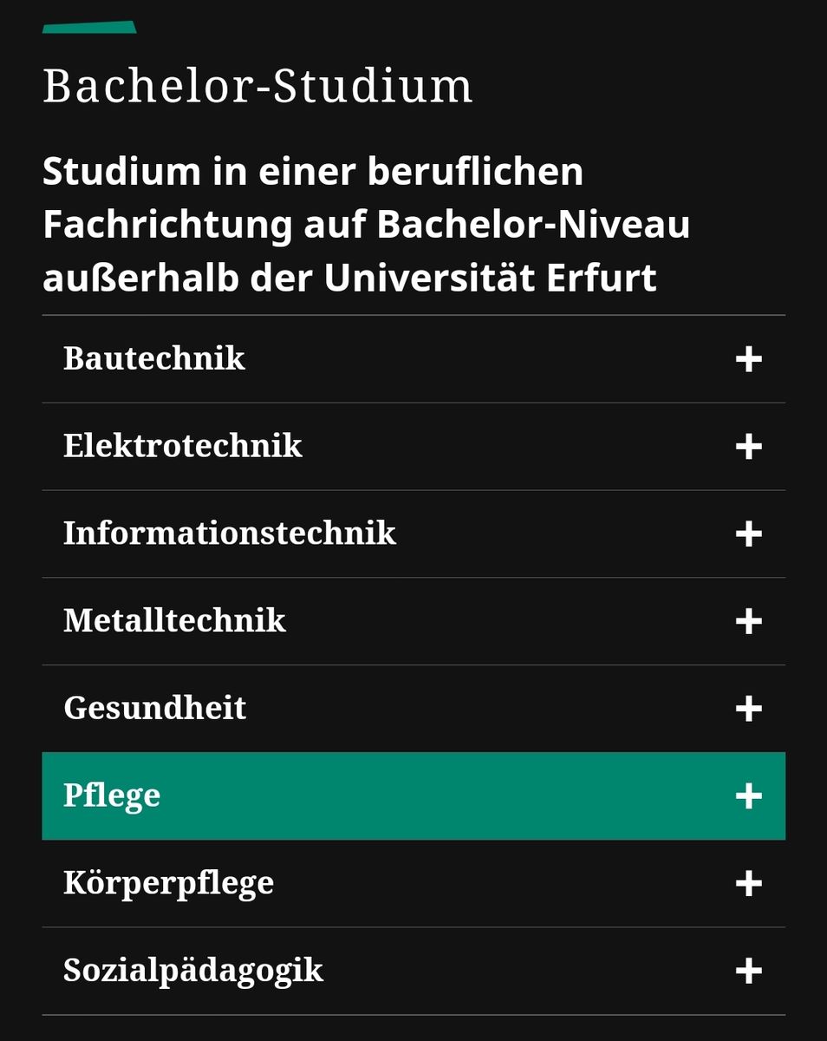Click the green accent bar above heading

89,27
